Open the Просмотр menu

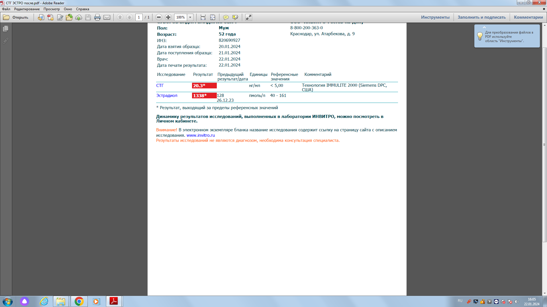click(52, 9)
